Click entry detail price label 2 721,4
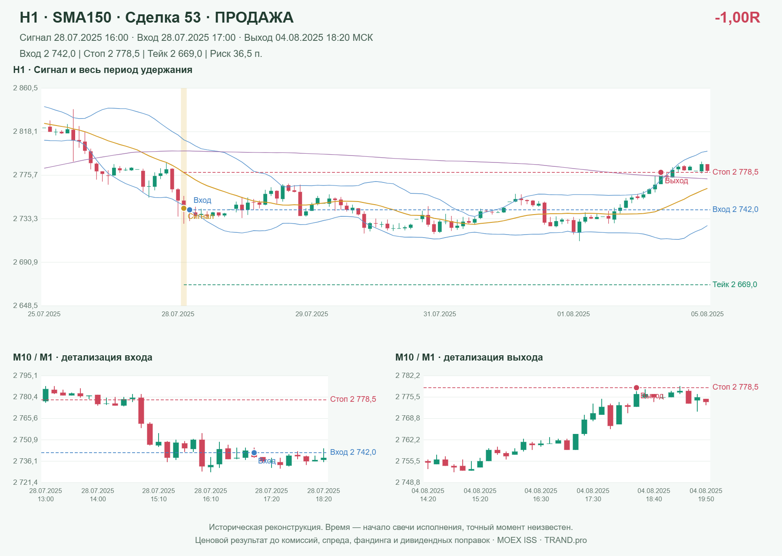 tap(25, 483)
